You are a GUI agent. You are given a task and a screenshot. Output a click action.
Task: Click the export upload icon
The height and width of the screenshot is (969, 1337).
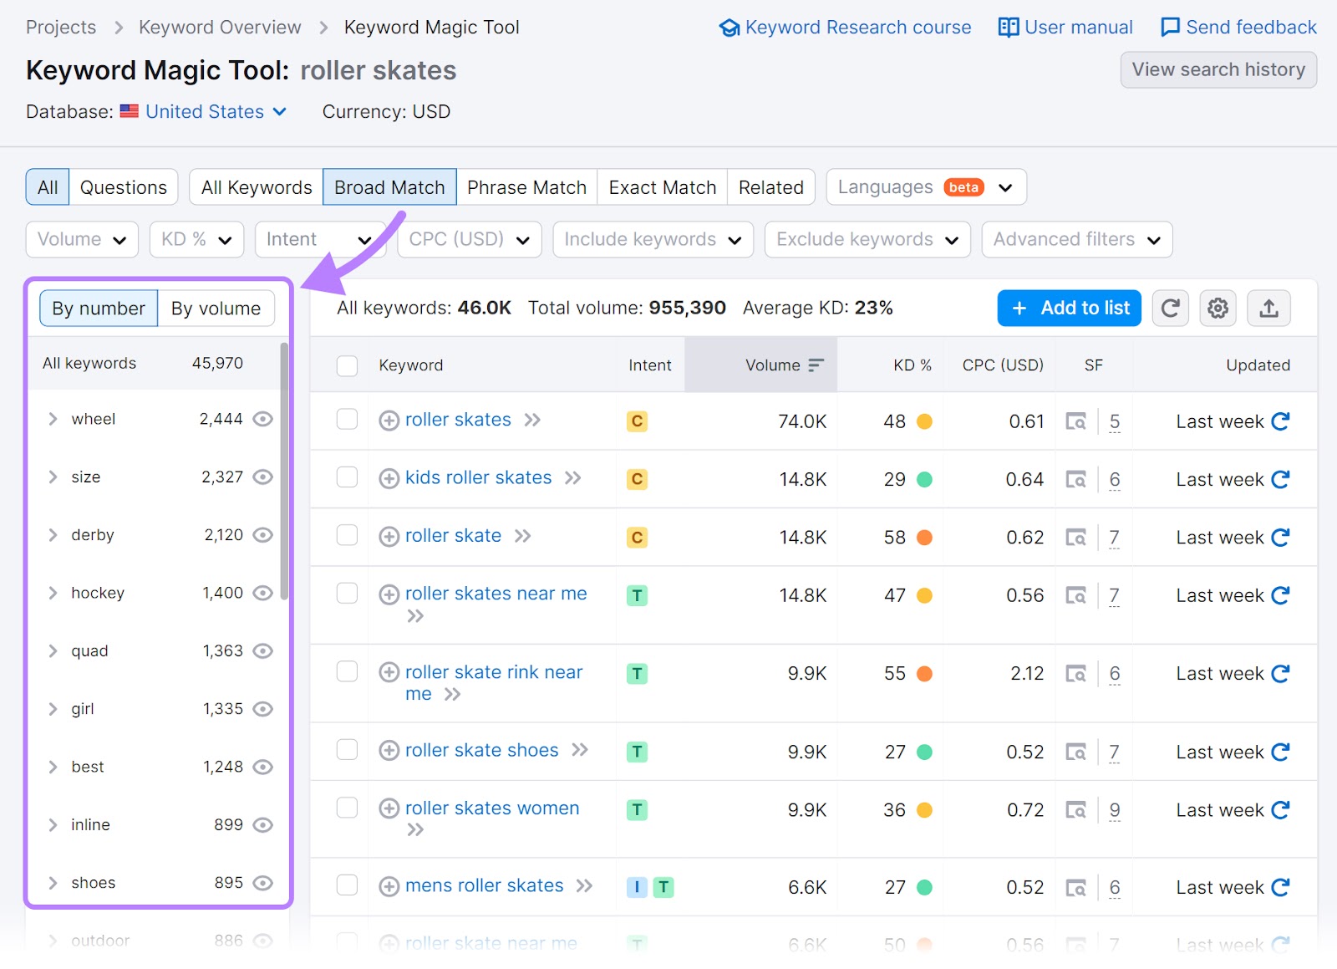pyautogui.click(x=1268, y=309)
